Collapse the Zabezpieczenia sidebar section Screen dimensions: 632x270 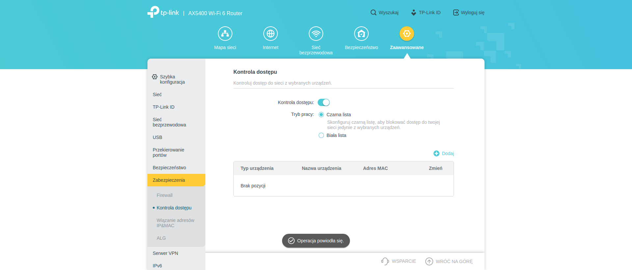tap(176, 180)
